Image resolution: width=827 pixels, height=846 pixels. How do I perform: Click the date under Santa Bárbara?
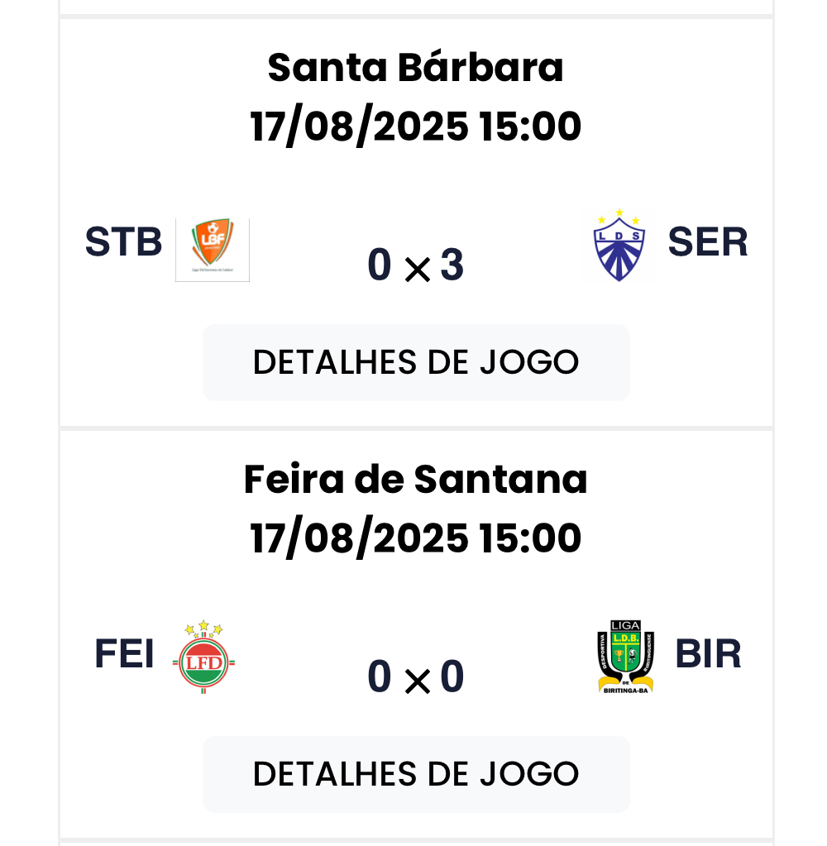[416, 127]
